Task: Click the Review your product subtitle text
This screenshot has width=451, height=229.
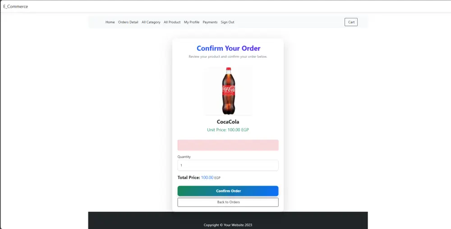Action: click(x=228, y=57)
